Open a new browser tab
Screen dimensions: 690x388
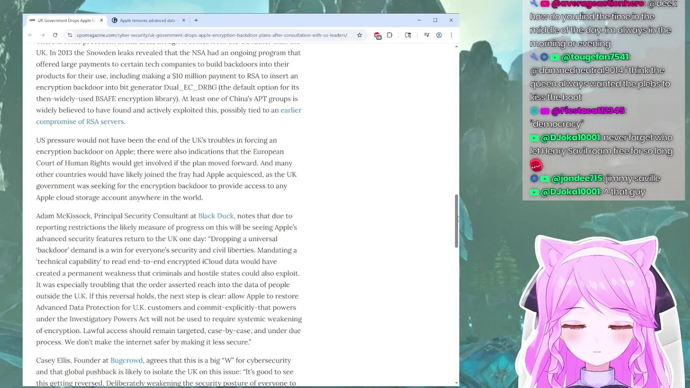(x=196, y=20)
